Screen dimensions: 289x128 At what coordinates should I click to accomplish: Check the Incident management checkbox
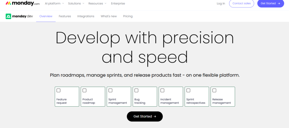(162, 90)
